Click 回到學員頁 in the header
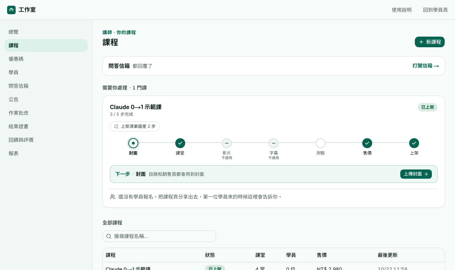 click(435, 10)
